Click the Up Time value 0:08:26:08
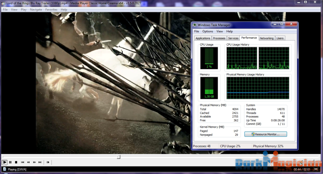 [278, 120]
